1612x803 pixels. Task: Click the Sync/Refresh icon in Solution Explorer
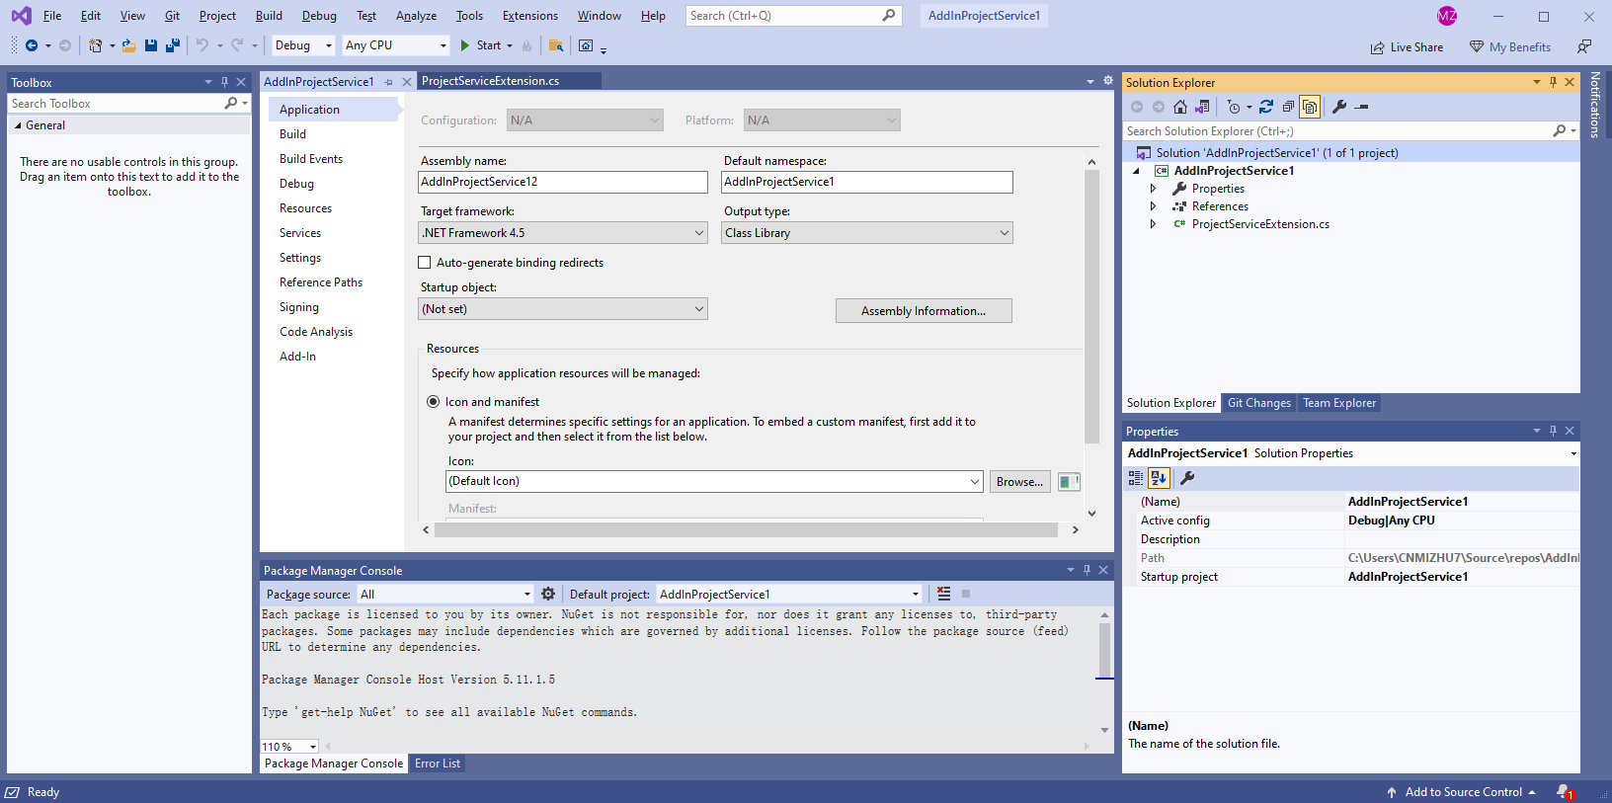tap(1266, 107)
